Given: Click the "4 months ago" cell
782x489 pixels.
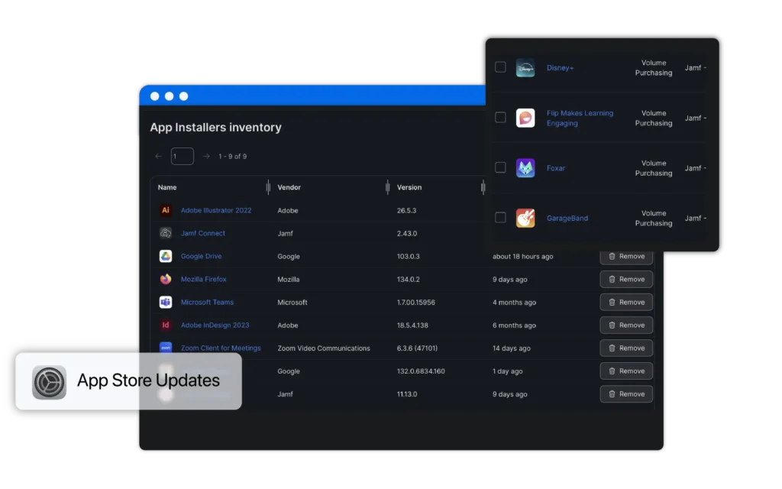Looking at the screenshot, I should tap(514, 303).
